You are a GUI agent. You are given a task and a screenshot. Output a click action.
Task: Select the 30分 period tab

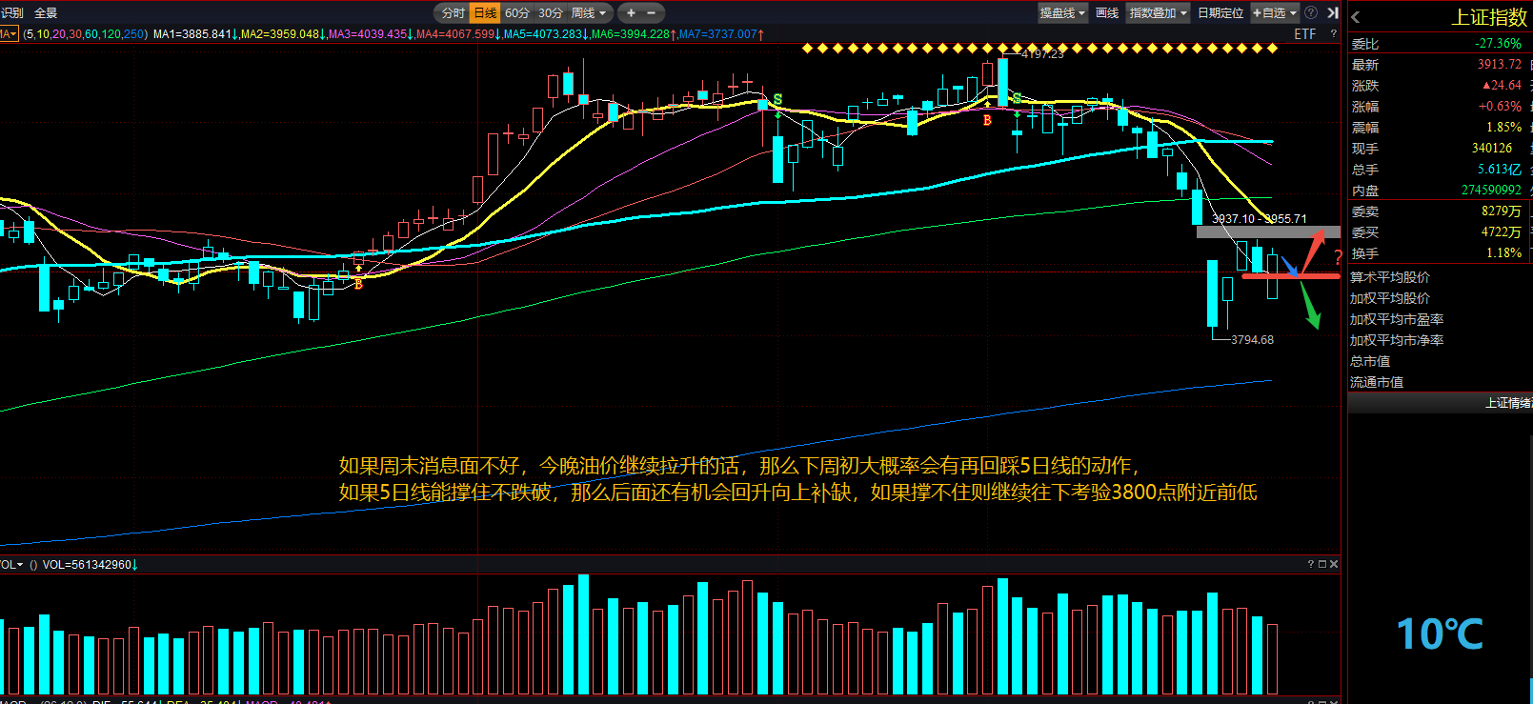[550, 13]
